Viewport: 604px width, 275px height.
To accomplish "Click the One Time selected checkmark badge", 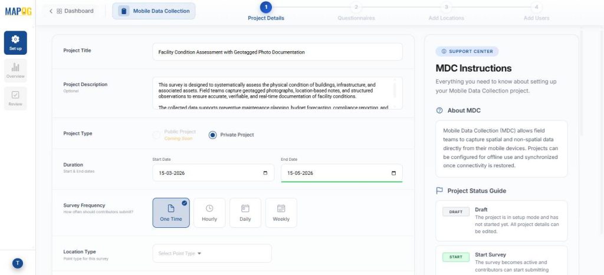I will (x=185, y=203).
